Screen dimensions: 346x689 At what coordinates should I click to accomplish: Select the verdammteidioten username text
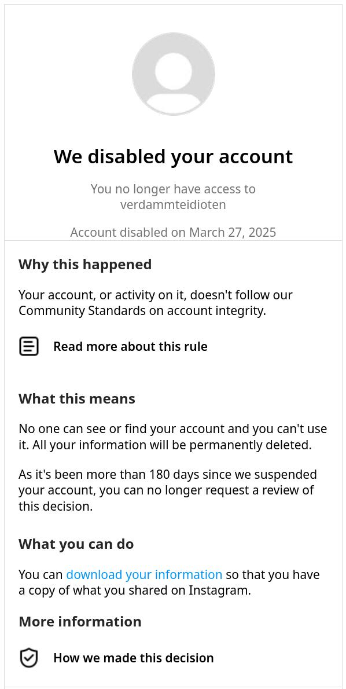tap(173, 205)
